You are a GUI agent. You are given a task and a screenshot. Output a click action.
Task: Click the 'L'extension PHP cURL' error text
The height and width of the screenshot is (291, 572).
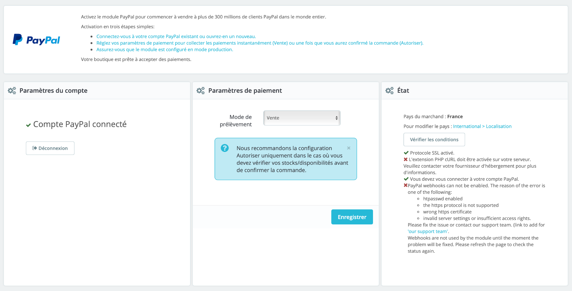(x=470, y=166)
